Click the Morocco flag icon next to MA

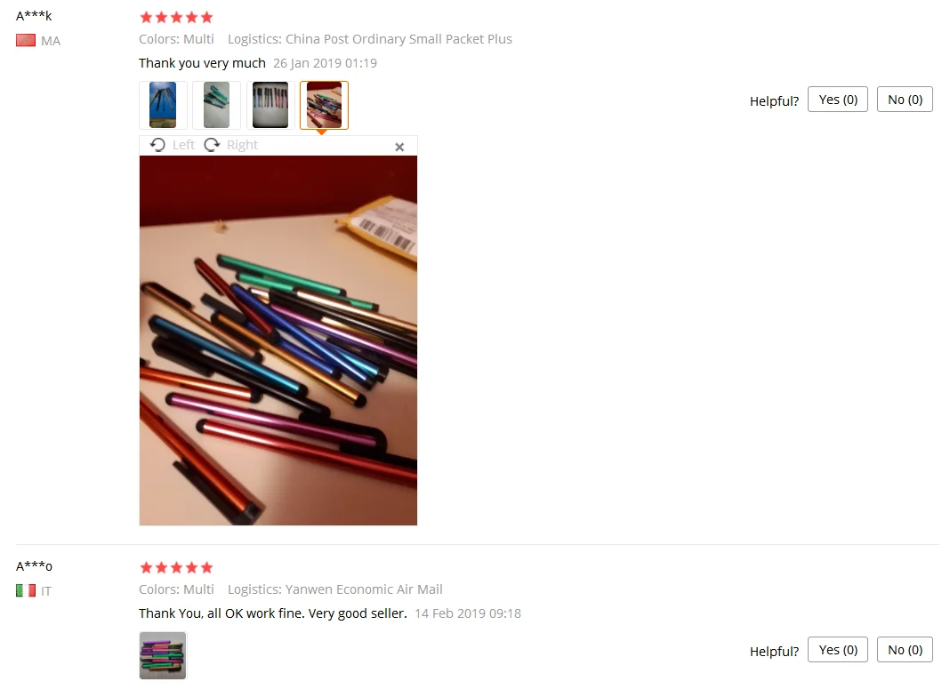(26, 41)
